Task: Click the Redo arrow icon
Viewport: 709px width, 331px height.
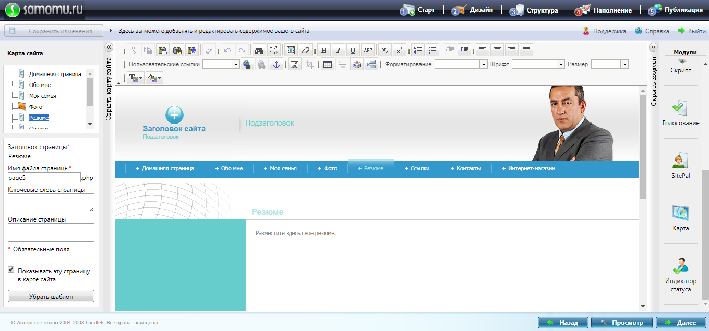Action: [242, 51]
